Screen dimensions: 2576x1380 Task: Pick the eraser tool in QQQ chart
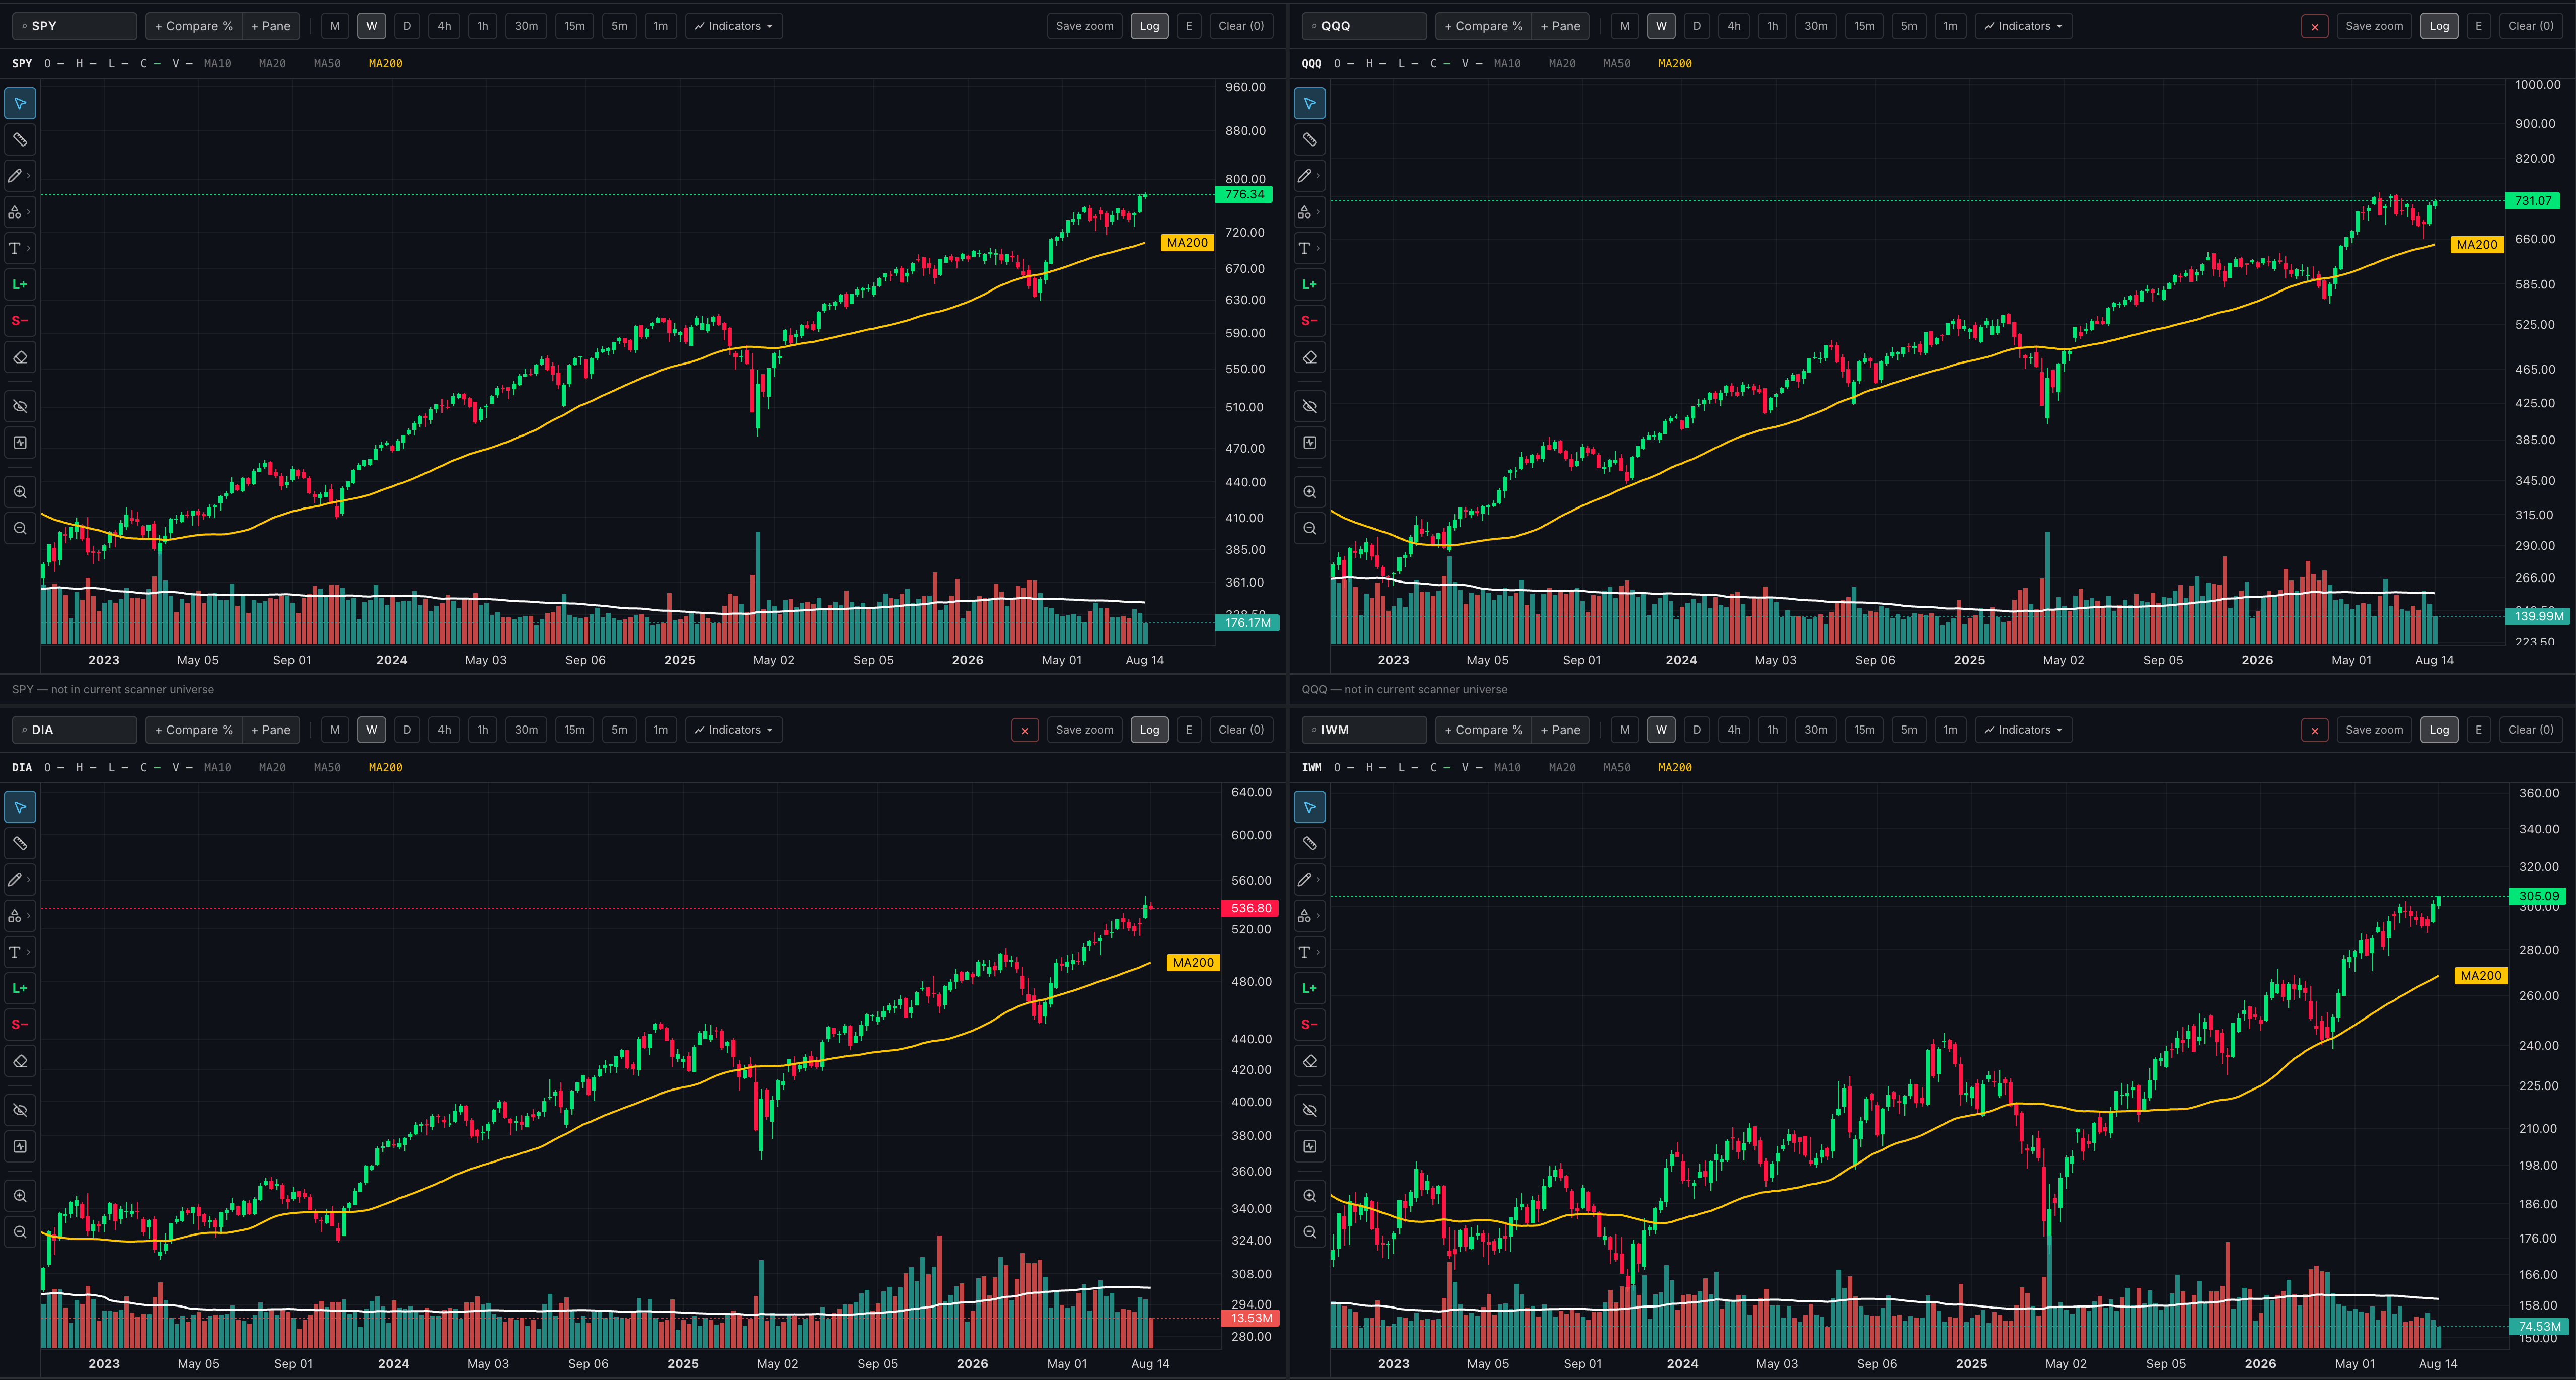[1310, 357]
